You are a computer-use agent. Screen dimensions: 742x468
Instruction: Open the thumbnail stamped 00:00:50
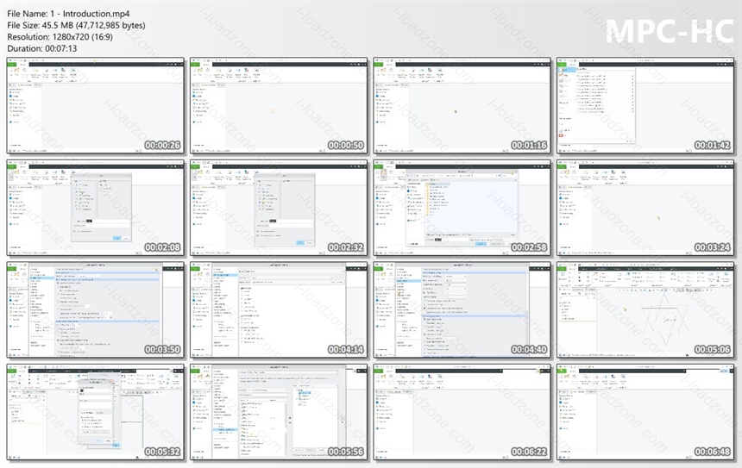click(278, 106)
